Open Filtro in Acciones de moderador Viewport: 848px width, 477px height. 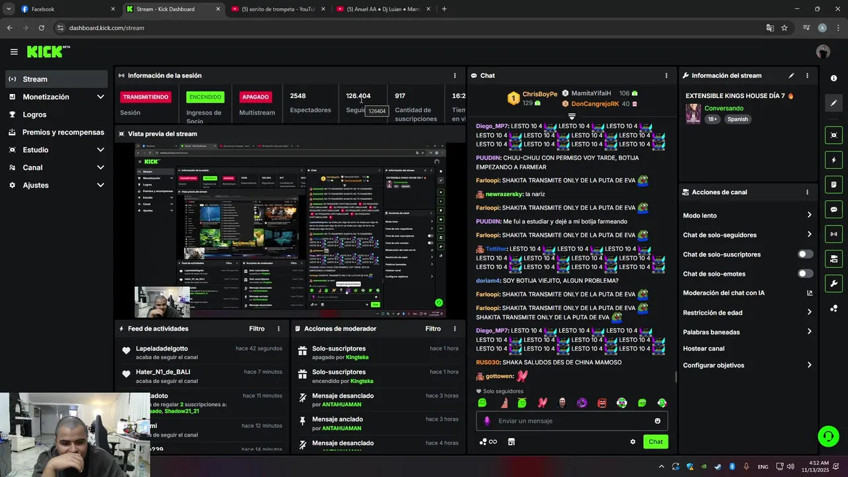click(x=433, y=329)
